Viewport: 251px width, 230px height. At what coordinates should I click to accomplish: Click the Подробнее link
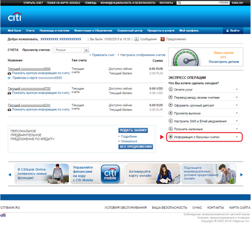pyautogui.click(x=129, y=136)
